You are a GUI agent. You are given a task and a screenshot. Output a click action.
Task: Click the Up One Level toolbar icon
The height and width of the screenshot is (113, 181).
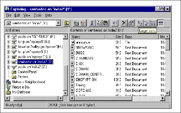point(67,23)
